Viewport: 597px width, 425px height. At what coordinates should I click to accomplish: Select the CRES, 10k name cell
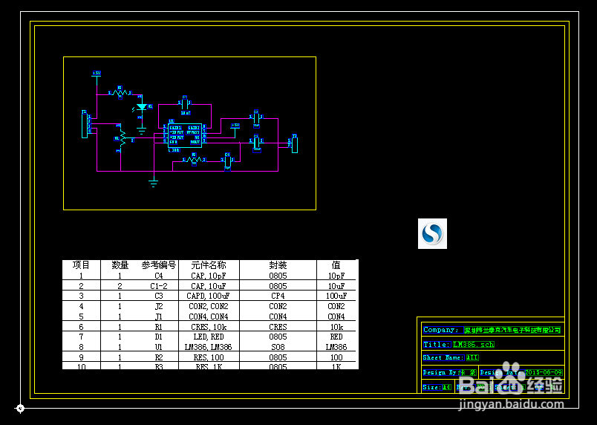tap(209, 326)
